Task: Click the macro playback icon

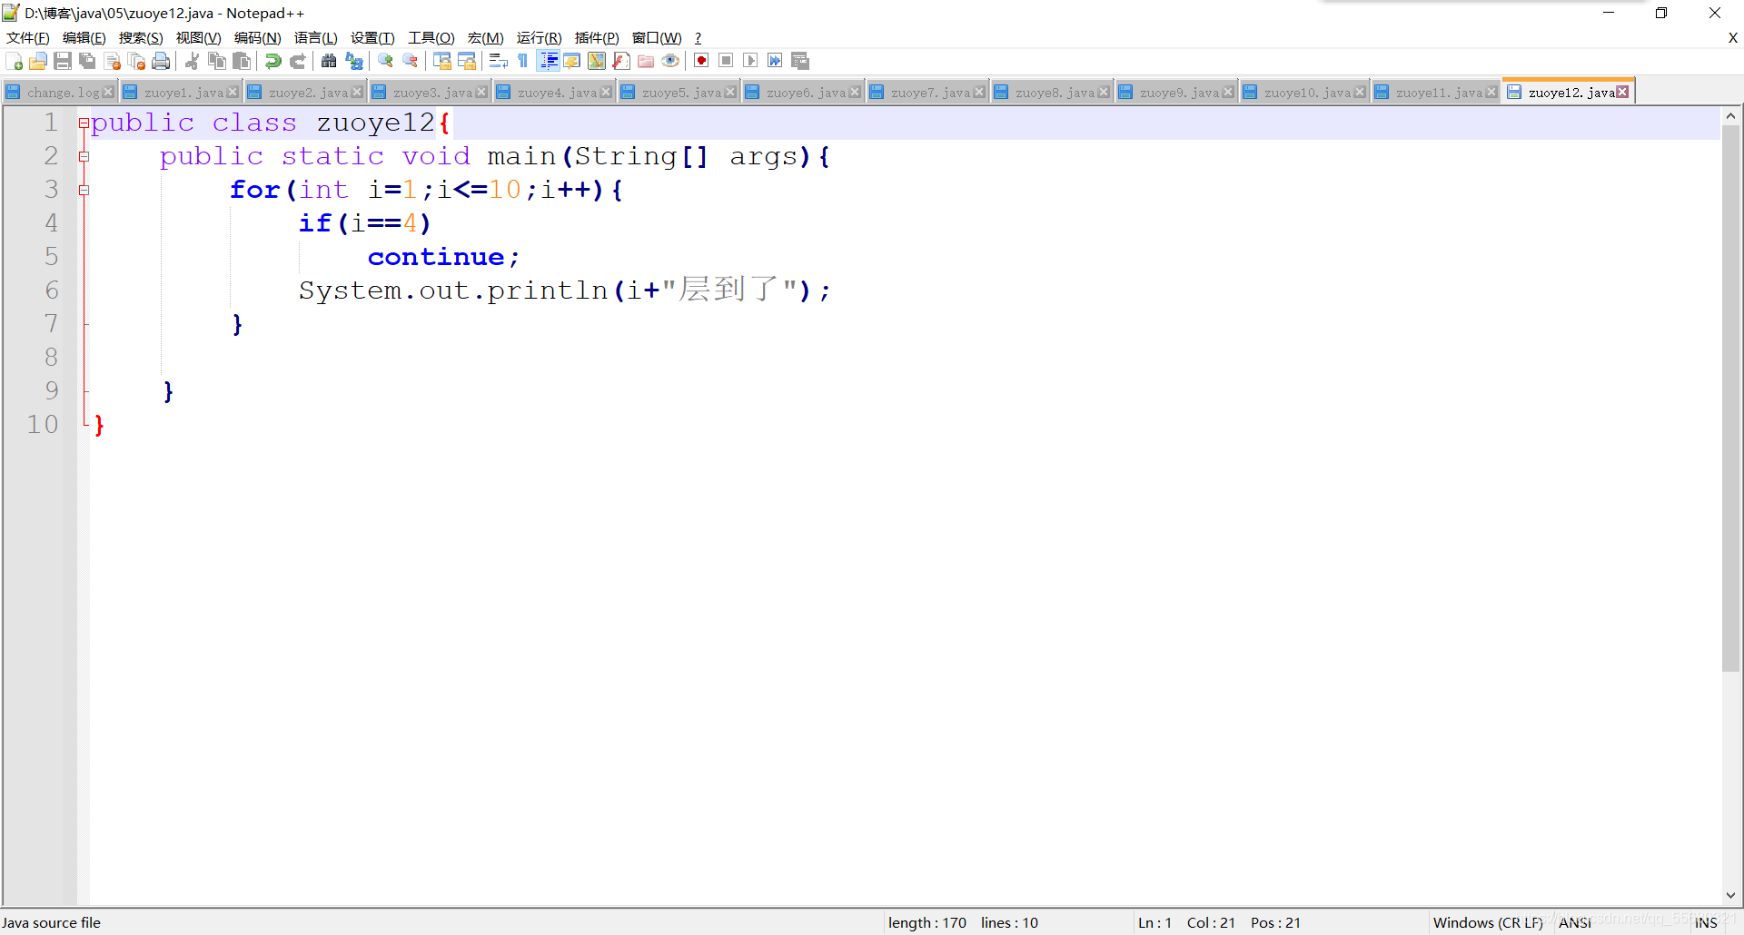Action: 750,61
